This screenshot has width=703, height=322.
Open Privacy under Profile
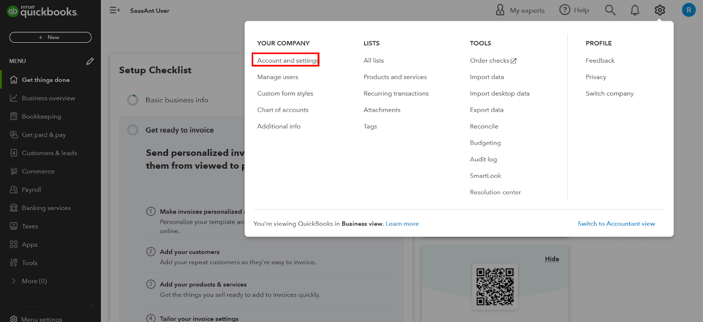(595, 77)
